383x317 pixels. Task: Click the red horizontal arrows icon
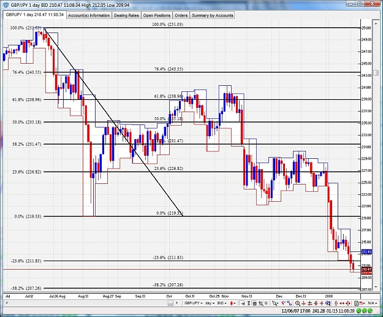tap(342, 304)
